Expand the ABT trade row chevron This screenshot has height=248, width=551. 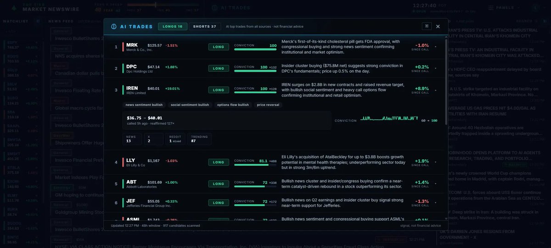pyautogui.click(x=435, y=184)
